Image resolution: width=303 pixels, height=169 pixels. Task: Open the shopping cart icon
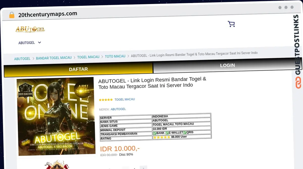[231, 24]
